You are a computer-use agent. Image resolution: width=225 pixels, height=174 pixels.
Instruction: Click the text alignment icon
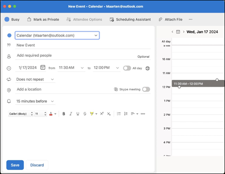click(x=133, y=114)
